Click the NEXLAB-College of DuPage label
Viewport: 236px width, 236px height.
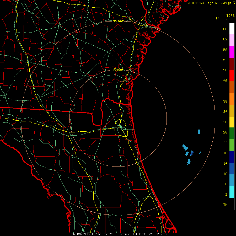pyautogui.click(x=211, y=3)
